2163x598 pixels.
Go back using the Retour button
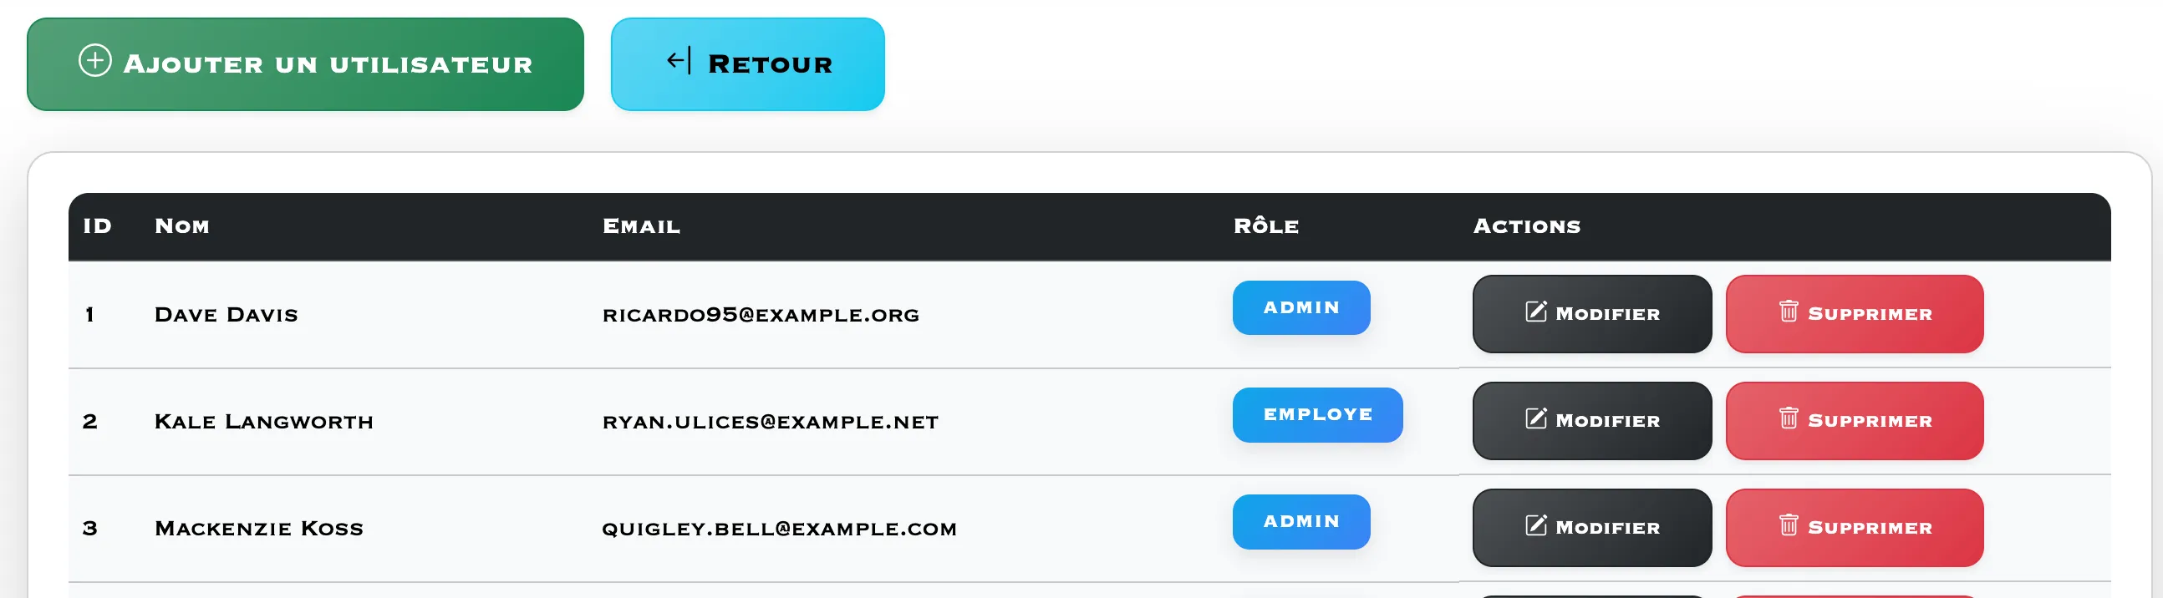pos(747,64)
